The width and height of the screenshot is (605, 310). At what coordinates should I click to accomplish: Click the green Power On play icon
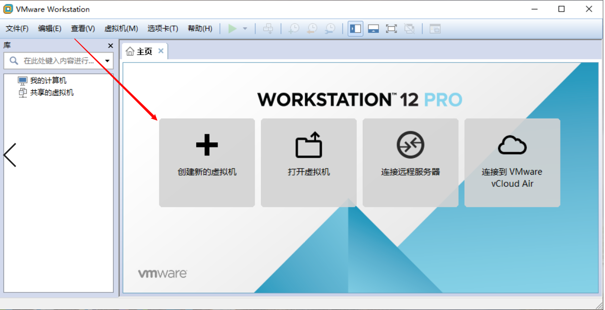coord(232,29)
